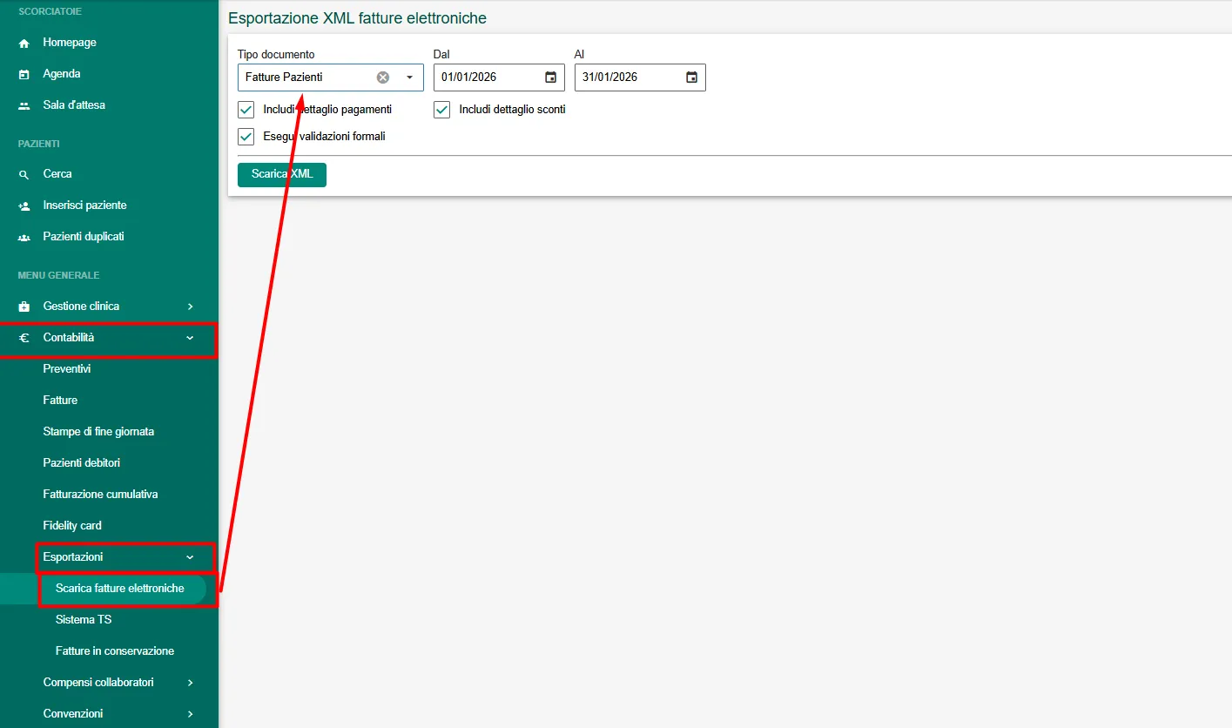Click the Agenda shortcut label

tap(62, 74)
